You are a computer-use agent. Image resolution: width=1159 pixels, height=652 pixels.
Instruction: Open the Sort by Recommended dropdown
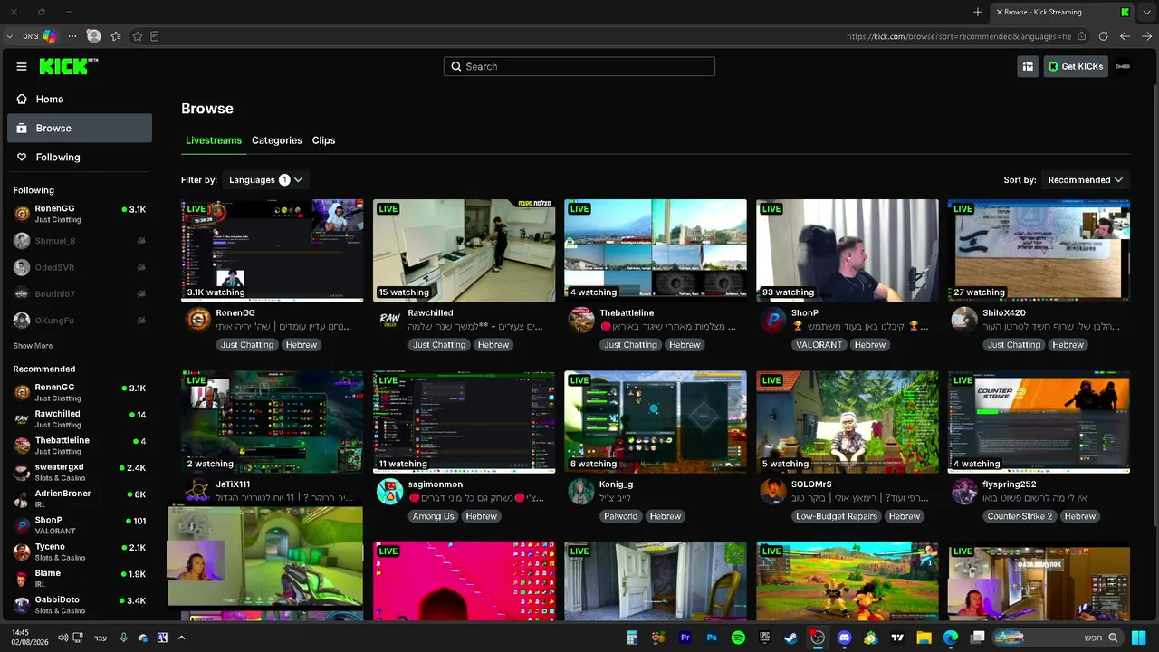tap(1085, 179)
